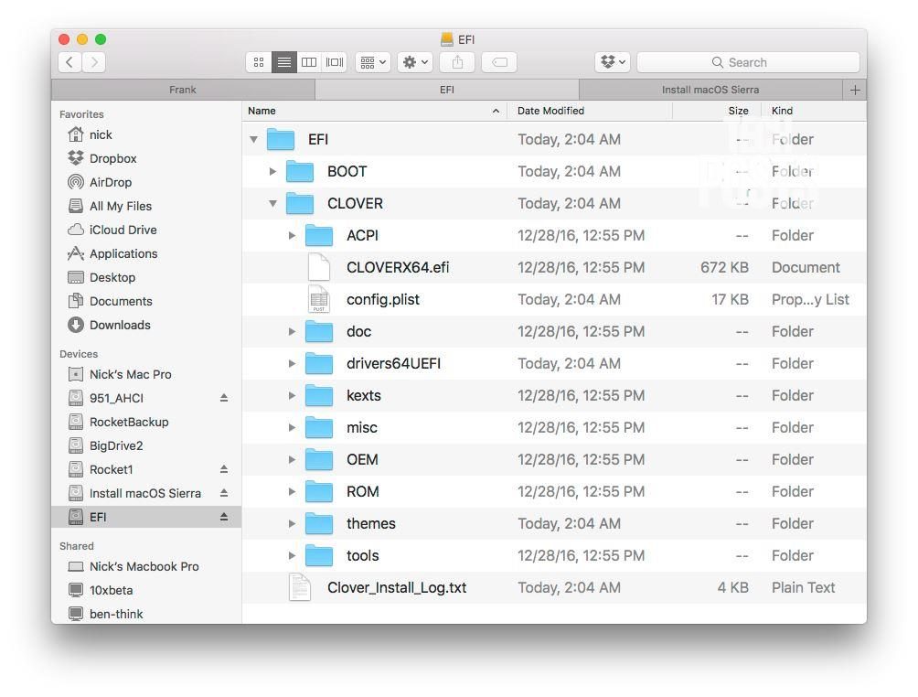Switch to the Frank tab
Viewport: 918px width, 697px height.
click(x=183, y=90)
